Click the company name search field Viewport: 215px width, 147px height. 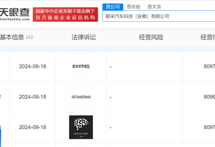(x=159, y=16)
